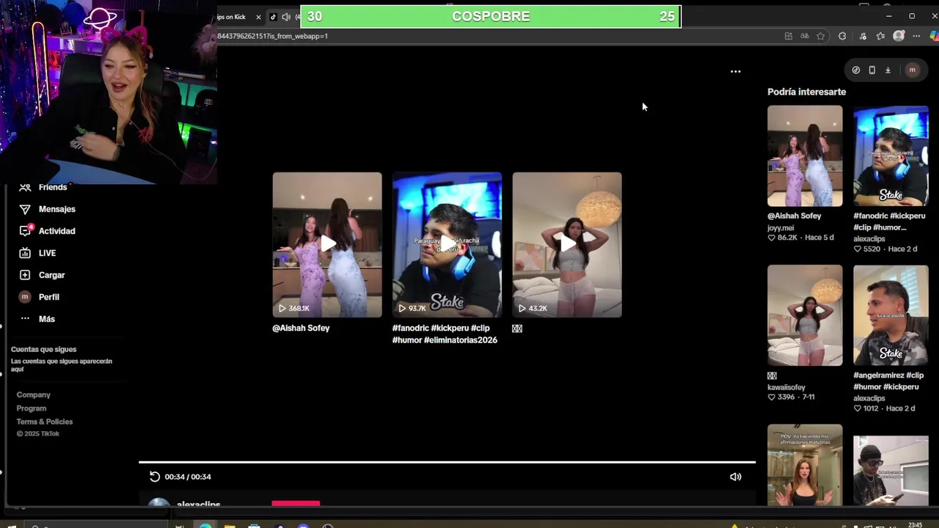Viewport: 939px width, 528px height.
Task: Click the Actividad icon with red badge
Action: pyautogui.click(x=25, y=230)
